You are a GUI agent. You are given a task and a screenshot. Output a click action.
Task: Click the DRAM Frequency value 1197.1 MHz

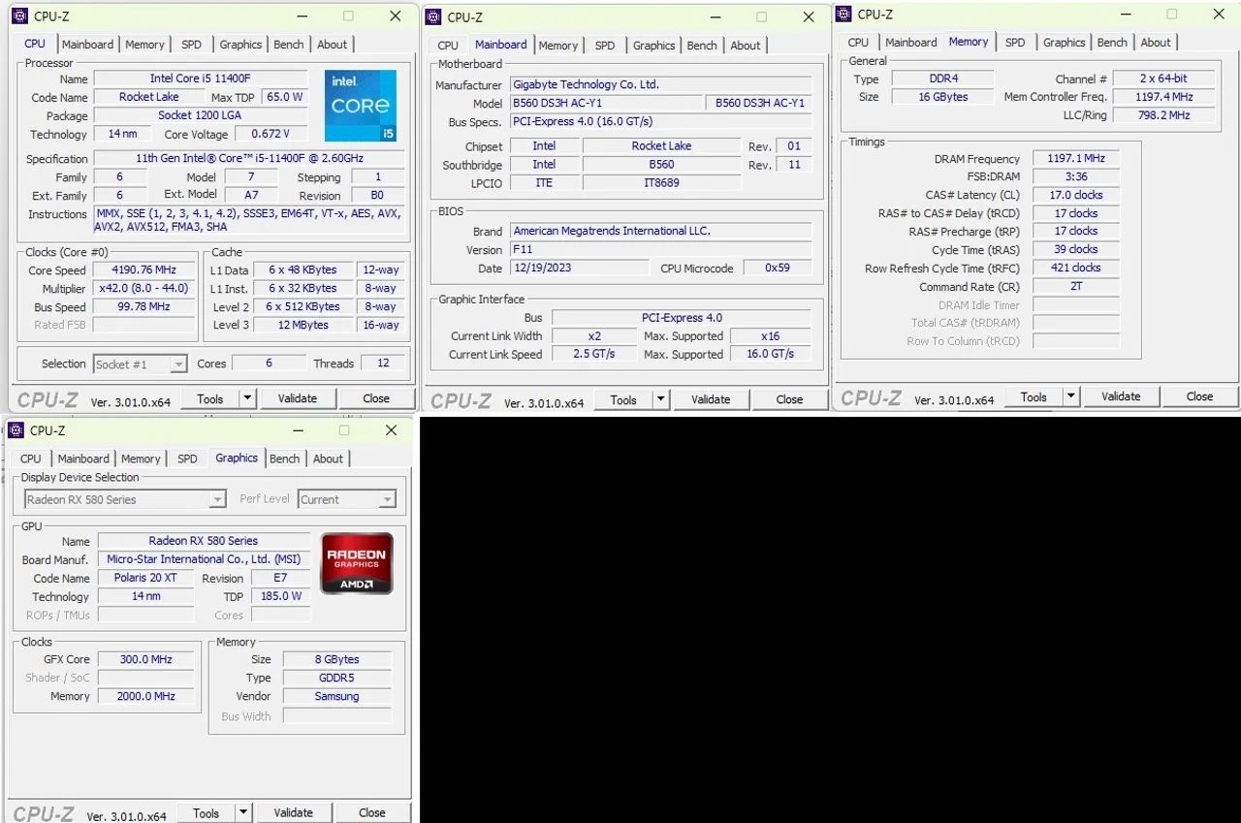[x=1075, y=158]
